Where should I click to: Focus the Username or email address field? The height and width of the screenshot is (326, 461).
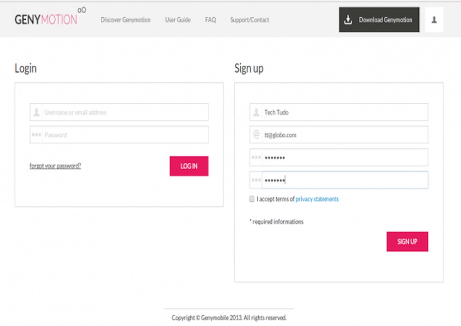[119, 112]
